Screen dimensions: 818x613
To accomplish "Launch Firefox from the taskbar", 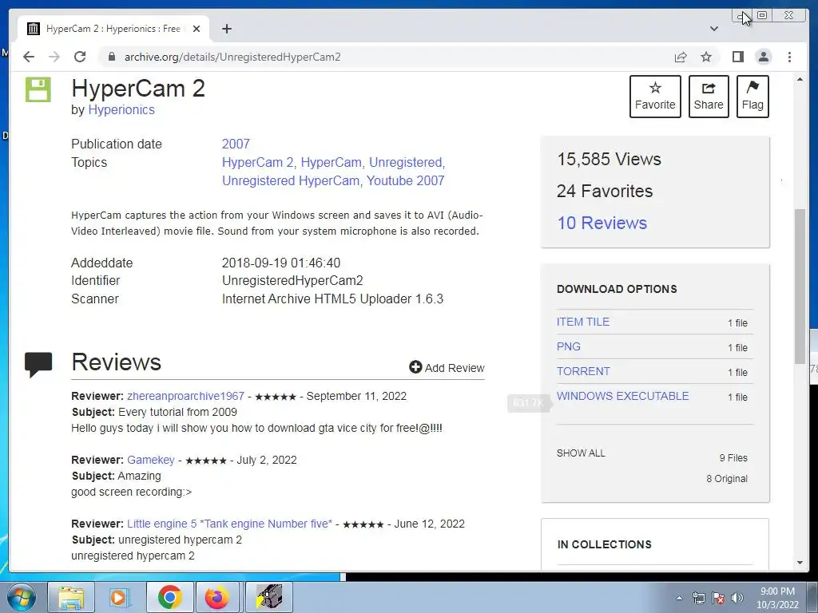I will point(217,597).
